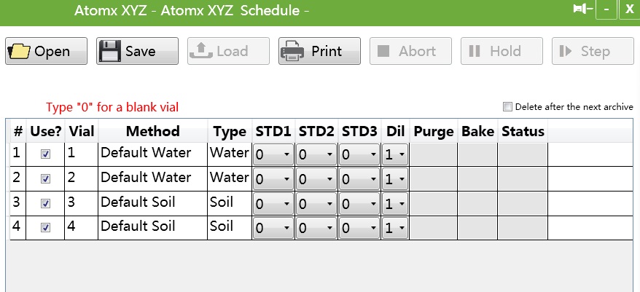
Task: Click the Print printer icon
Action: pos(292,51)
